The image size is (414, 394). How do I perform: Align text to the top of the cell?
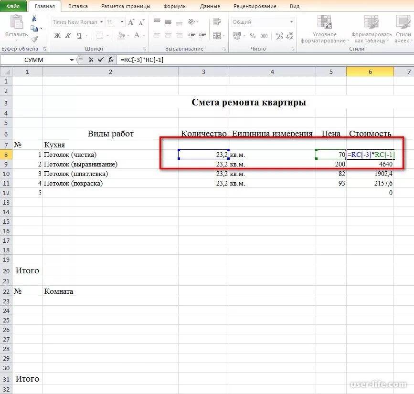[x=157, y=21]
